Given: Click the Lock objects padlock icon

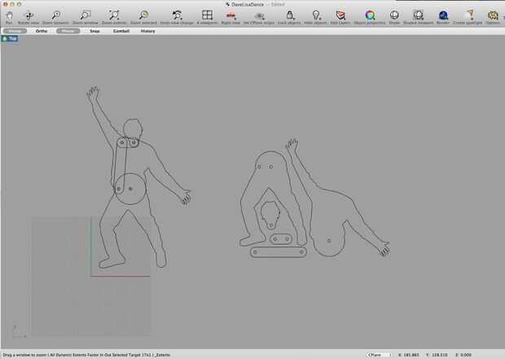Looking at the screenshot, I should pos(289,15).
